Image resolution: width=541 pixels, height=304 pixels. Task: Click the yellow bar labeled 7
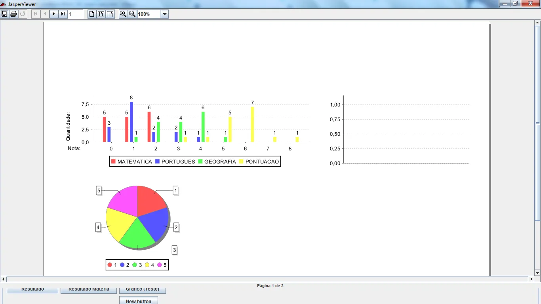(252, 124)
